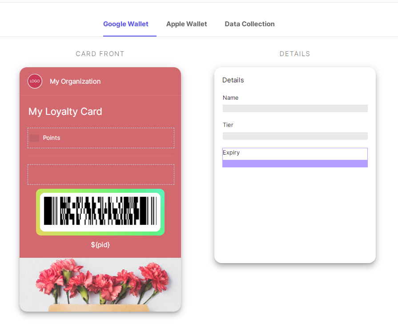Select the Tier field label
The width and height of the screenshot is (398, 333).
click(228, 125)
